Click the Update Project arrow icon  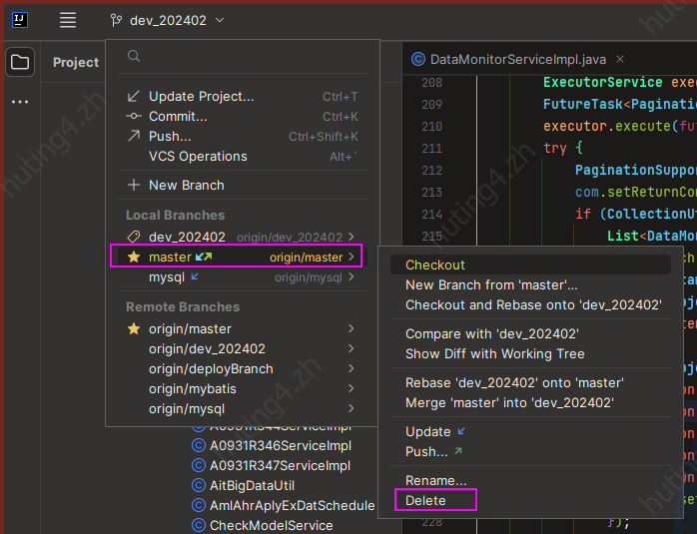pos(134,97)
